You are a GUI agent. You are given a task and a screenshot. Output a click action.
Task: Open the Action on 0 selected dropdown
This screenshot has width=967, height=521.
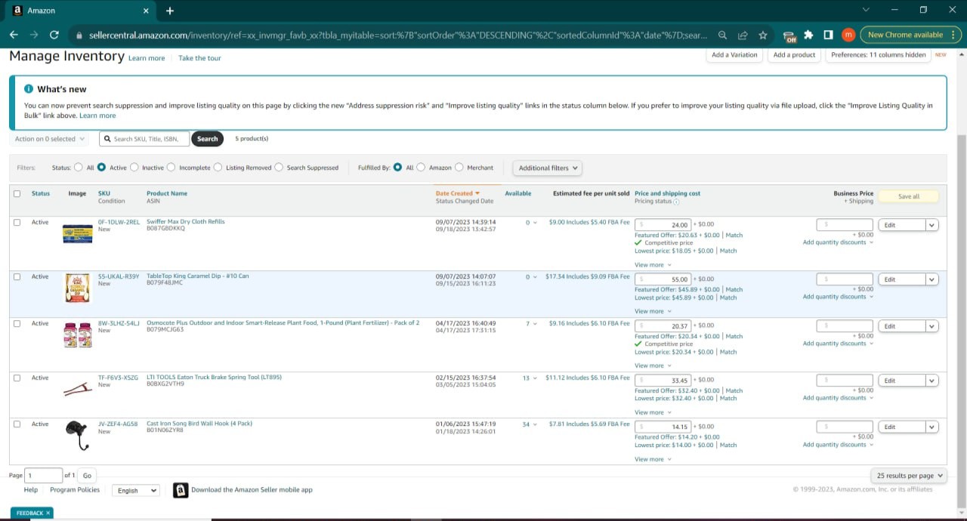click(50, 139)
